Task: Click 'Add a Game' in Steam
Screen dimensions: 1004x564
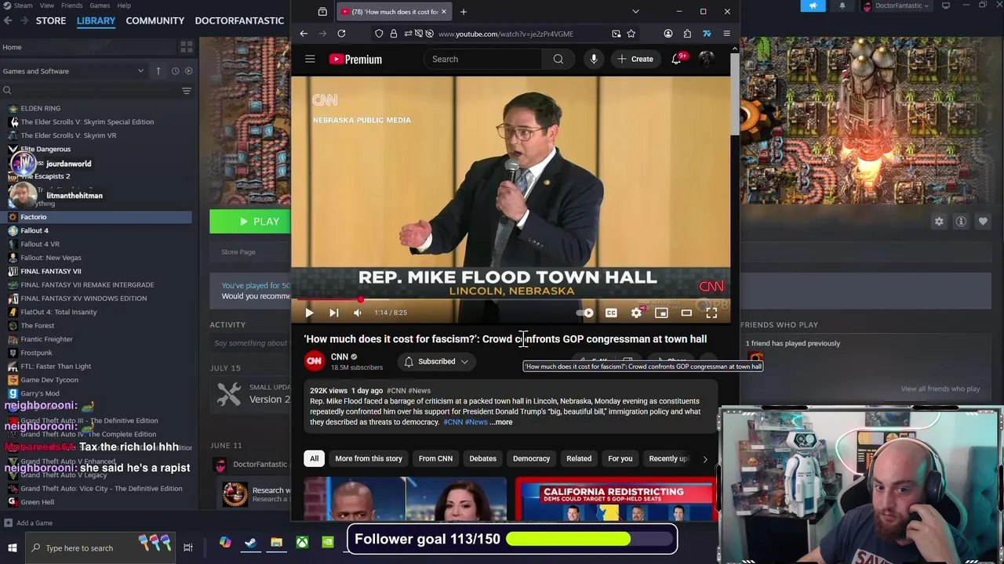Action: click(x=28, y=523)
